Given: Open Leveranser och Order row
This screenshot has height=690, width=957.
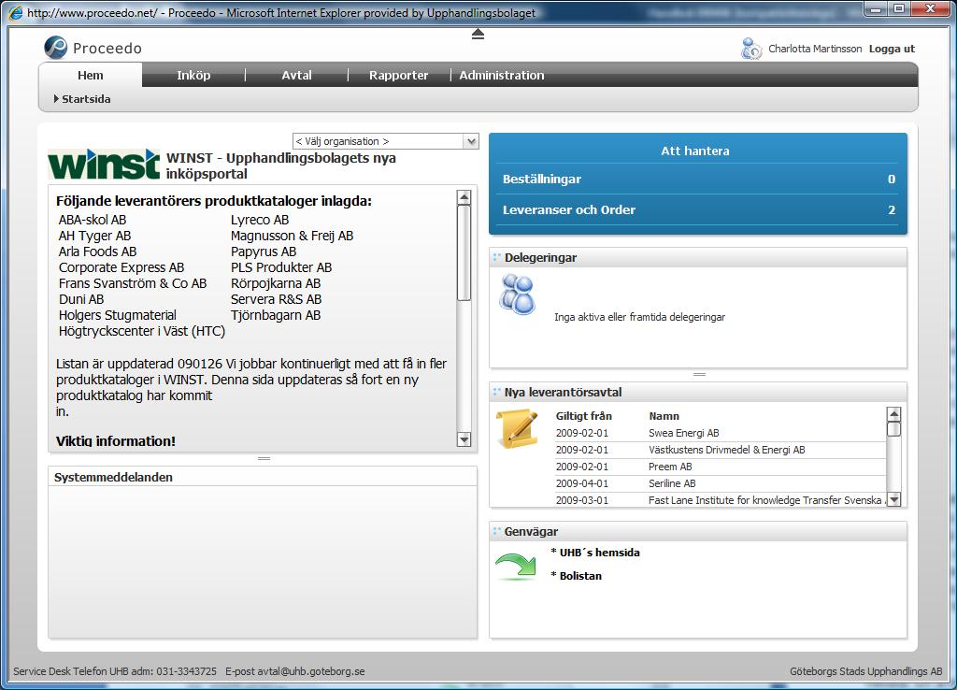Looking at the screenshot, I should coord(697,209).
